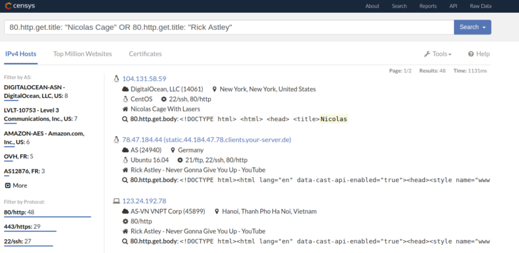Click the location pin beside Hanoi

217,211
